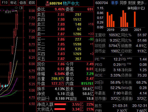Click the 净流入额 red bar
Screen dimensions: 148x112
60,104
